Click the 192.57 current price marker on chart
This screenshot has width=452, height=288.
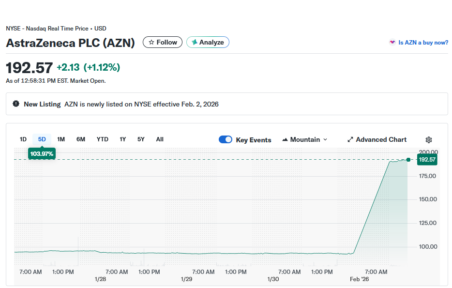[x=427, y=160]
